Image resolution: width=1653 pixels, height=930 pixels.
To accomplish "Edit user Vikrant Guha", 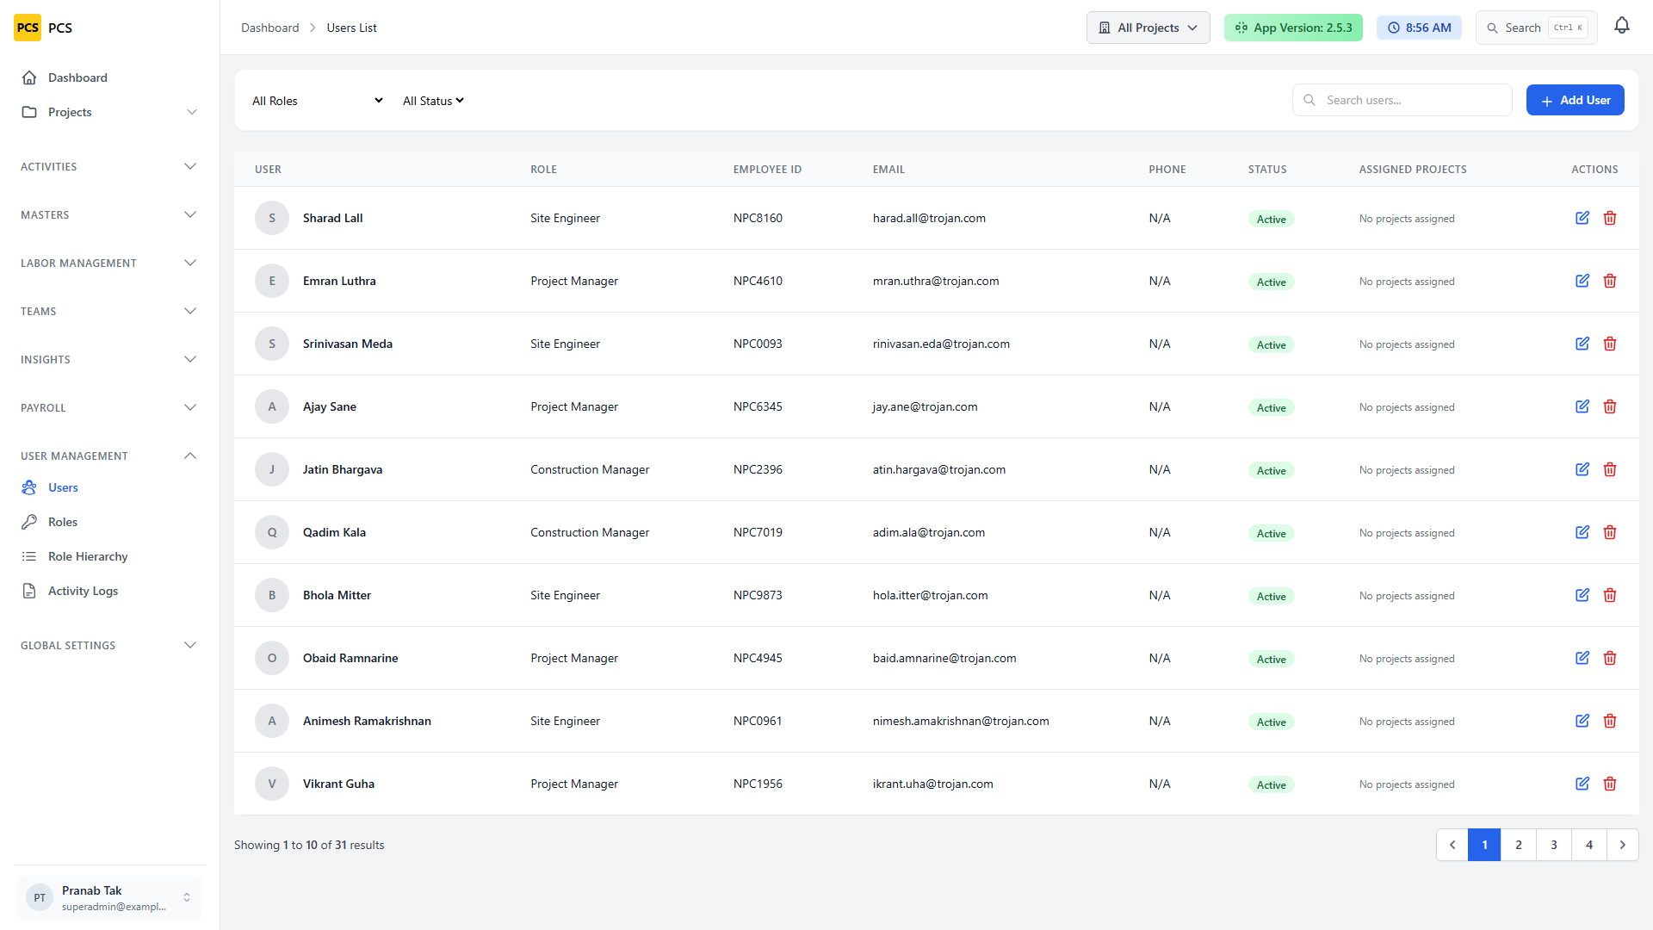I will (1582, 784).
